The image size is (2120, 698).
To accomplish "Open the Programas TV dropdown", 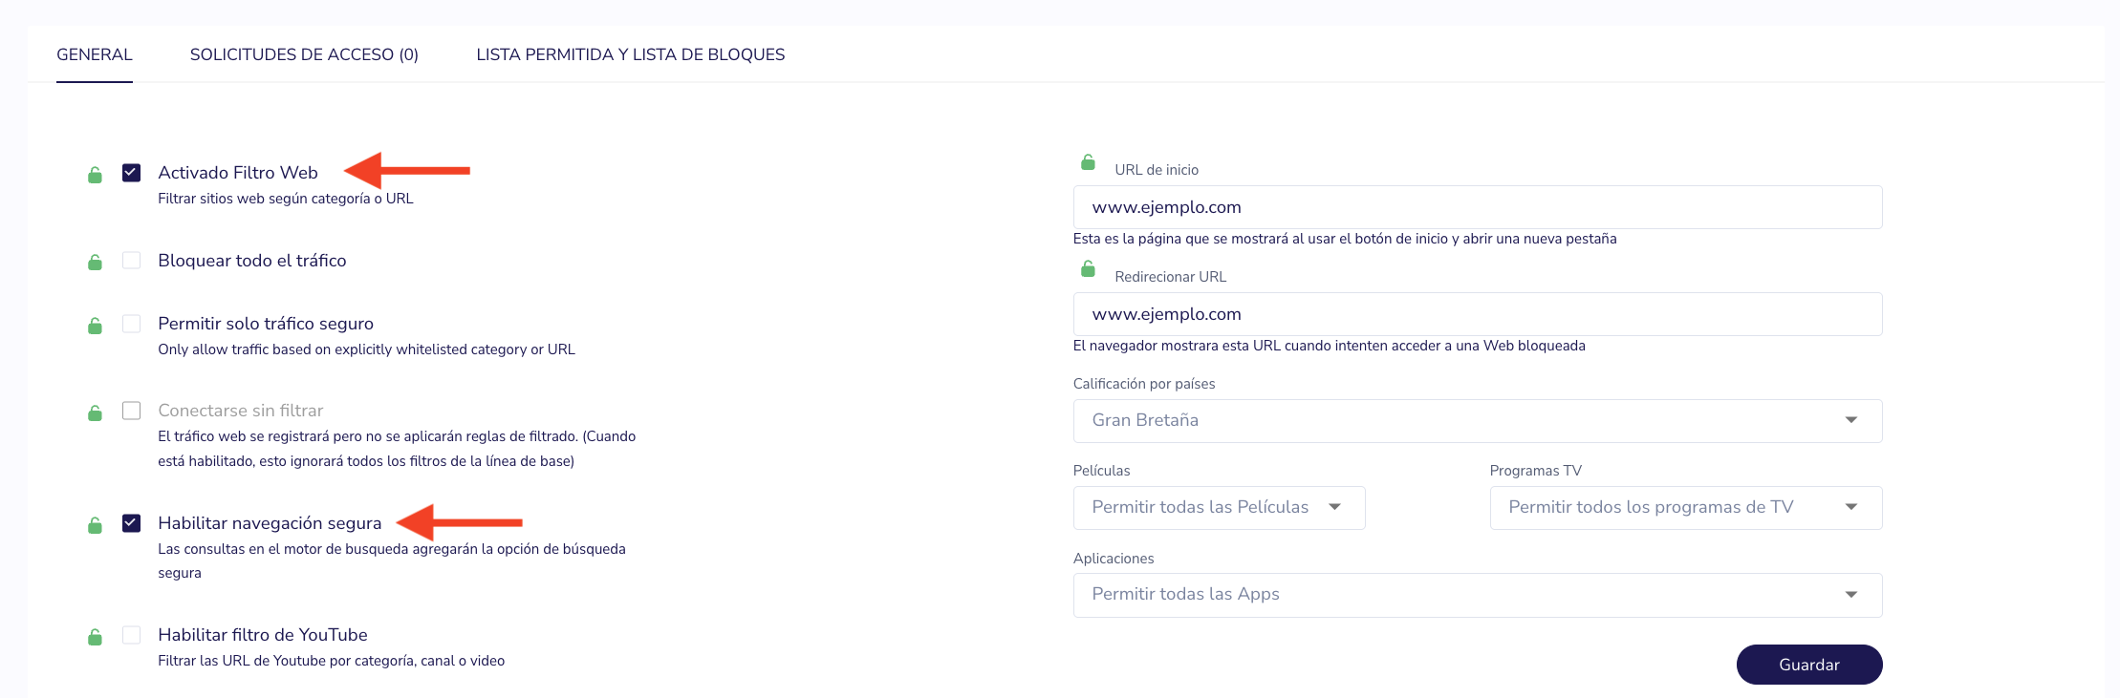I will [x=1686, y=508].
